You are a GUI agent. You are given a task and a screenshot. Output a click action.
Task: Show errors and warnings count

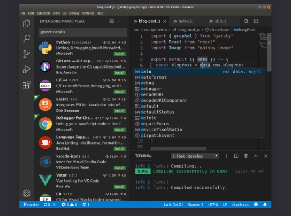click(x=70, y=204)
